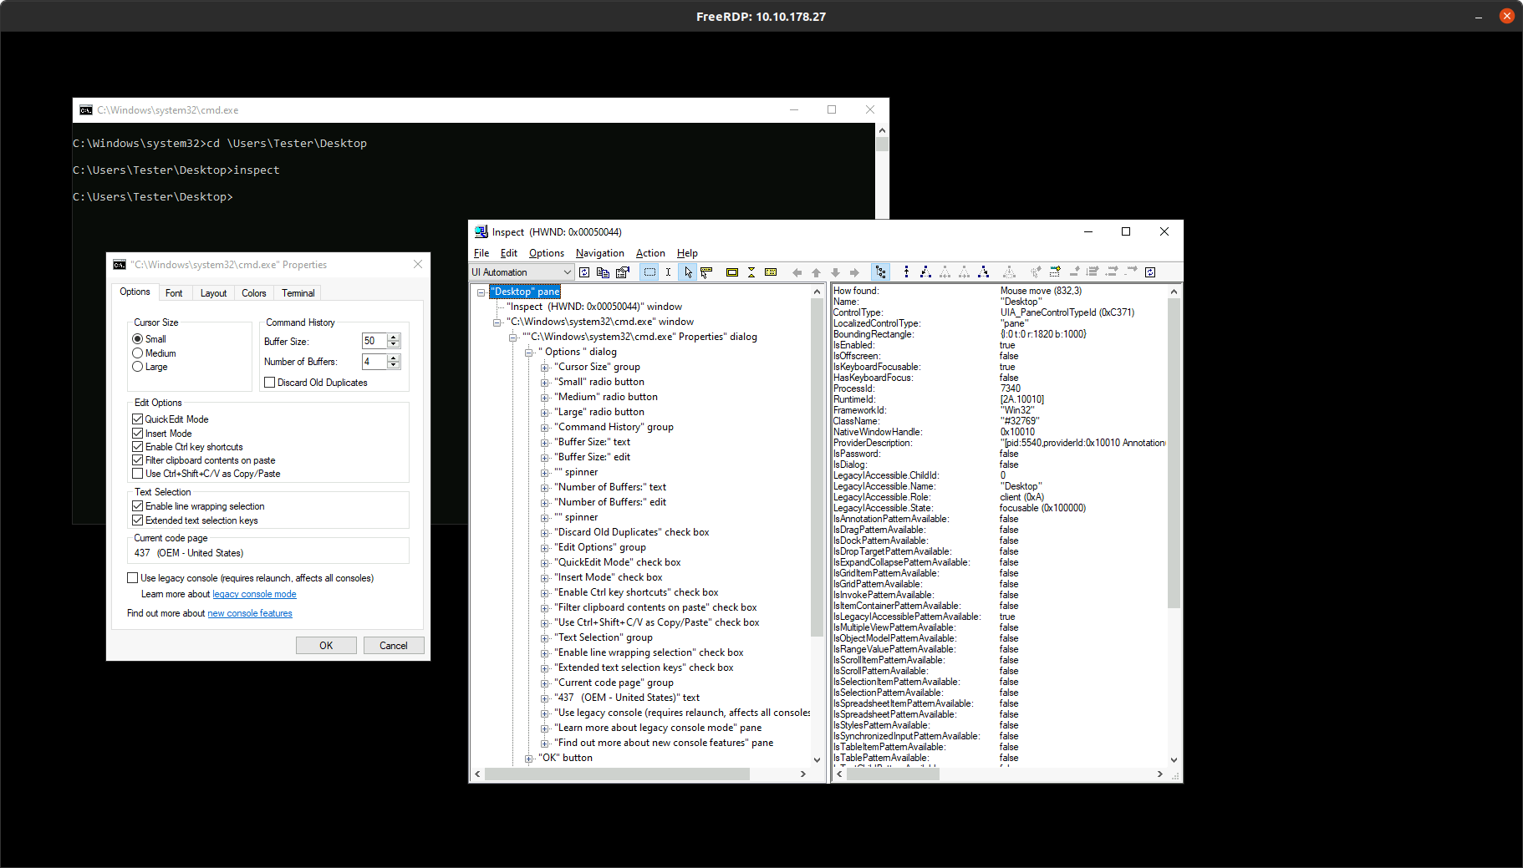Collapse cmd.exe Properties dialog tree node
Screen dimensions: 1523x868
tap(512, 338)
